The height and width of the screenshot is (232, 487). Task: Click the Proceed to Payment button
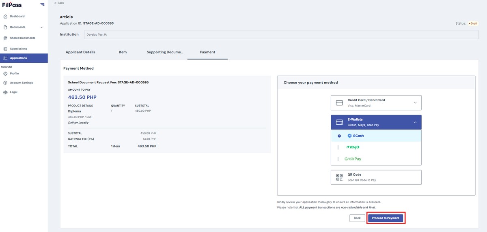click(x=386, y=218)
